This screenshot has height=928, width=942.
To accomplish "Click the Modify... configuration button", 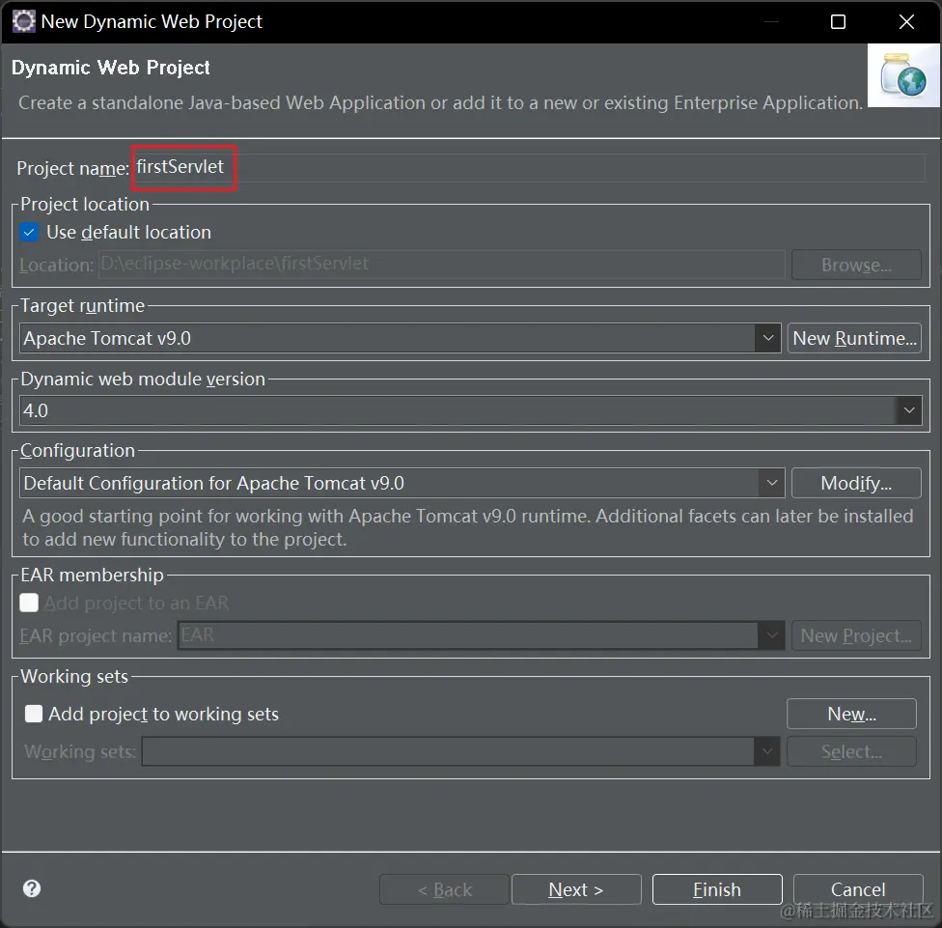I will 856,483.
